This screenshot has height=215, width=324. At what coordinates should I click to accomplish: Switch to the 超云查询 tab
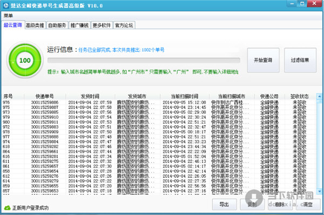(x=13, y=25)
